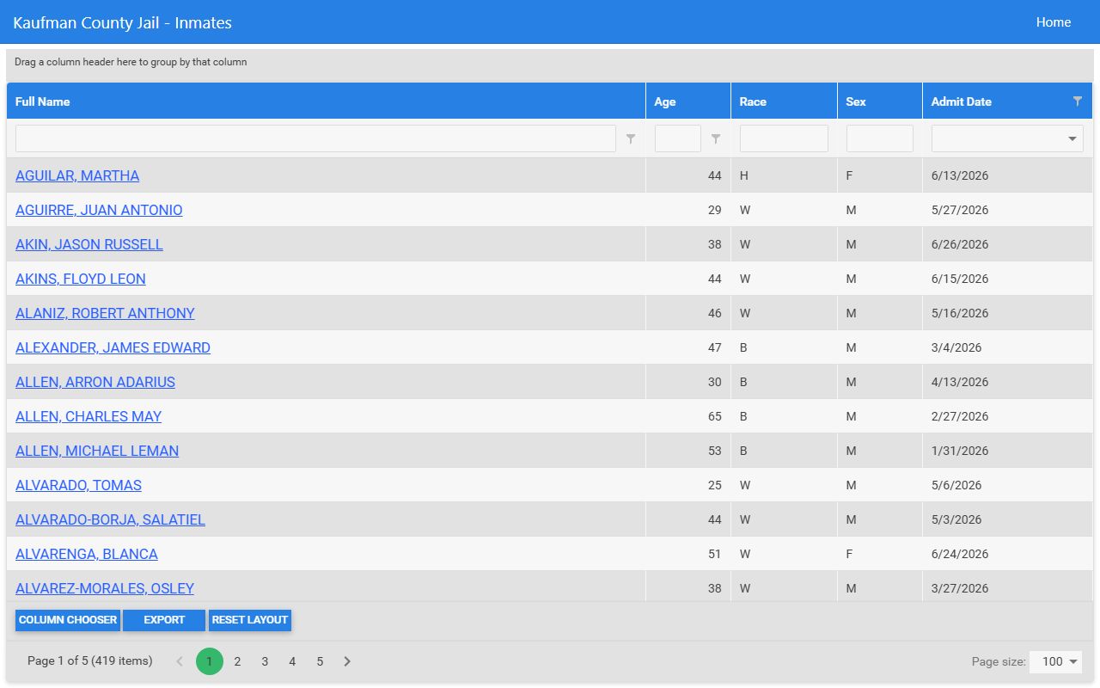This screenshot has width=1100, height=688.
Task: Click age 53 in ALLEN, MICHAEL LEMAN row
Action: [715, 451]
